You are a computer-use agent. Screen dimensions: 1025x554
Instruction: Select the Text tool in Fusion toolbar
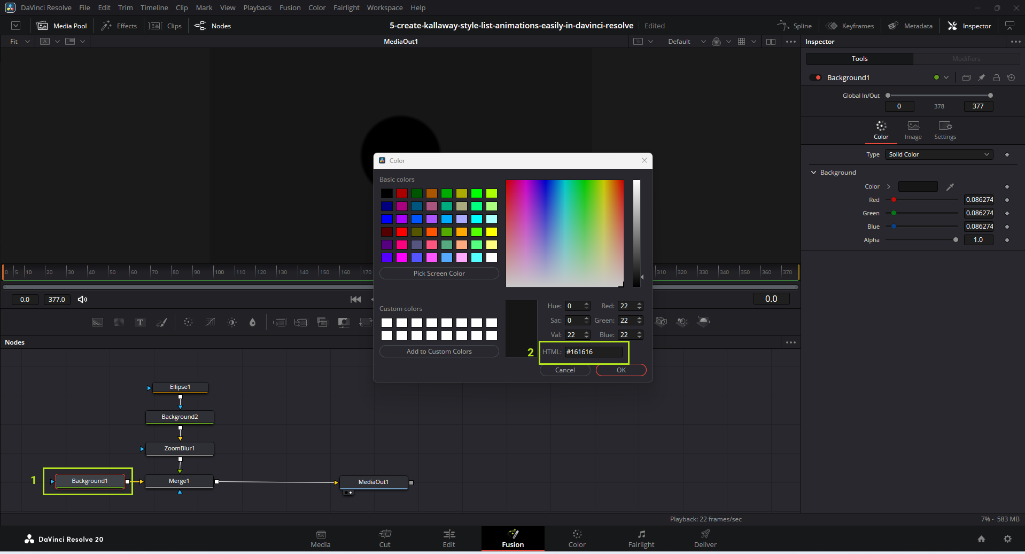coord(140,322)
